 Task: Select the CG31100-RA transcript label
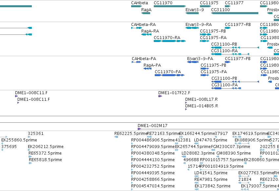tap(224, 51)
